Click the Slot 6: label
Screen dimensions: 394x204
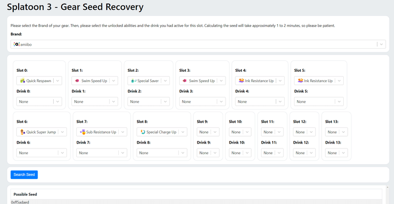pos(22,121)
